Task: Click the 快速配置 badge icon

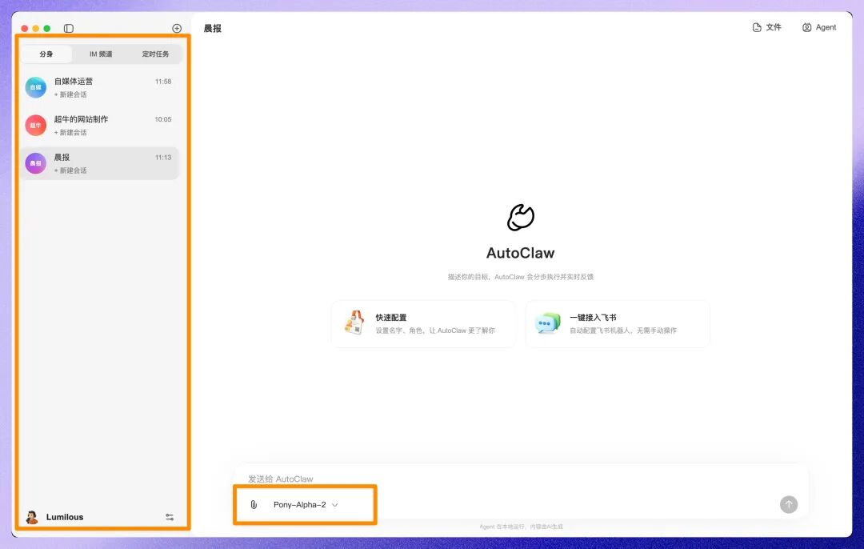Action: (x=354, y=323)
